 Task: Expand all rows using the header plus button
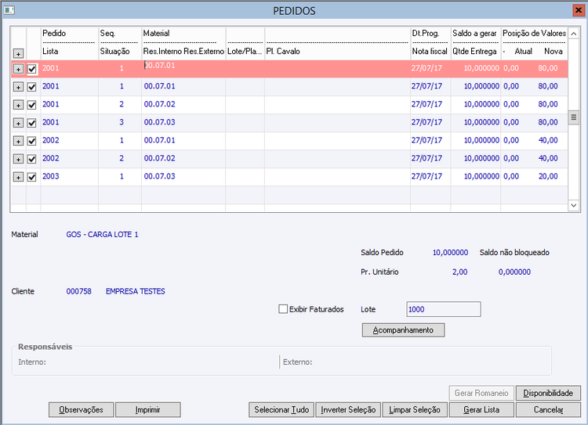click(x=18, y=53)
